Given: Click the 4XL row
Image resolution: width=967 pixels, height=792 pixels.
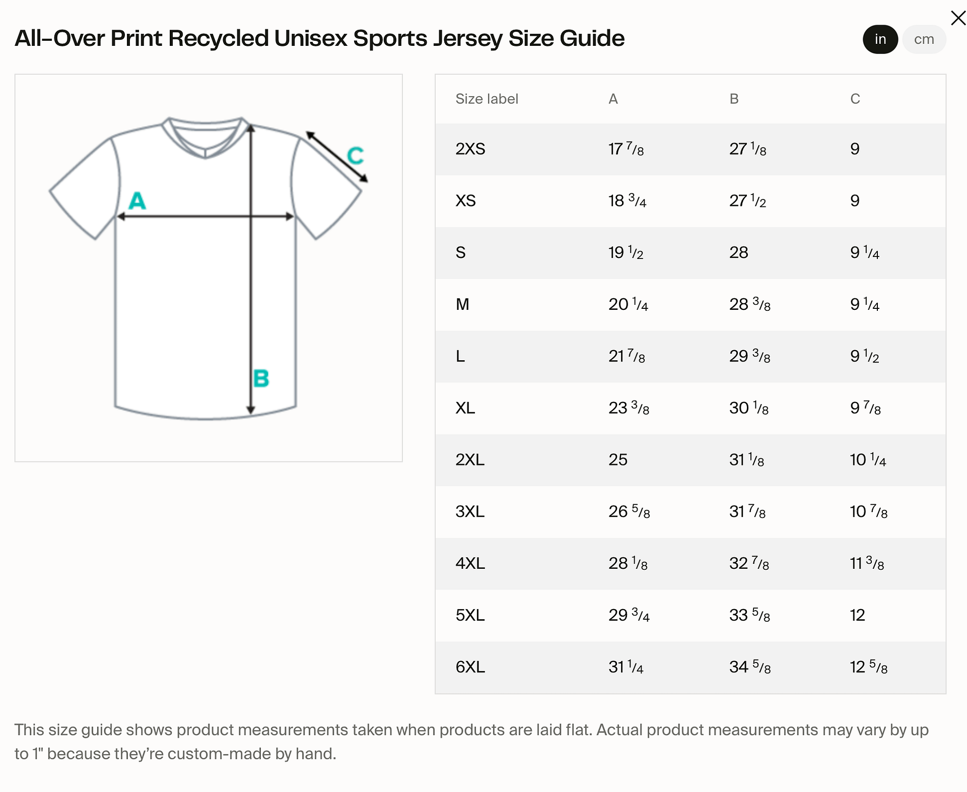Looking at the screenshot, I should tap(469, 564).
